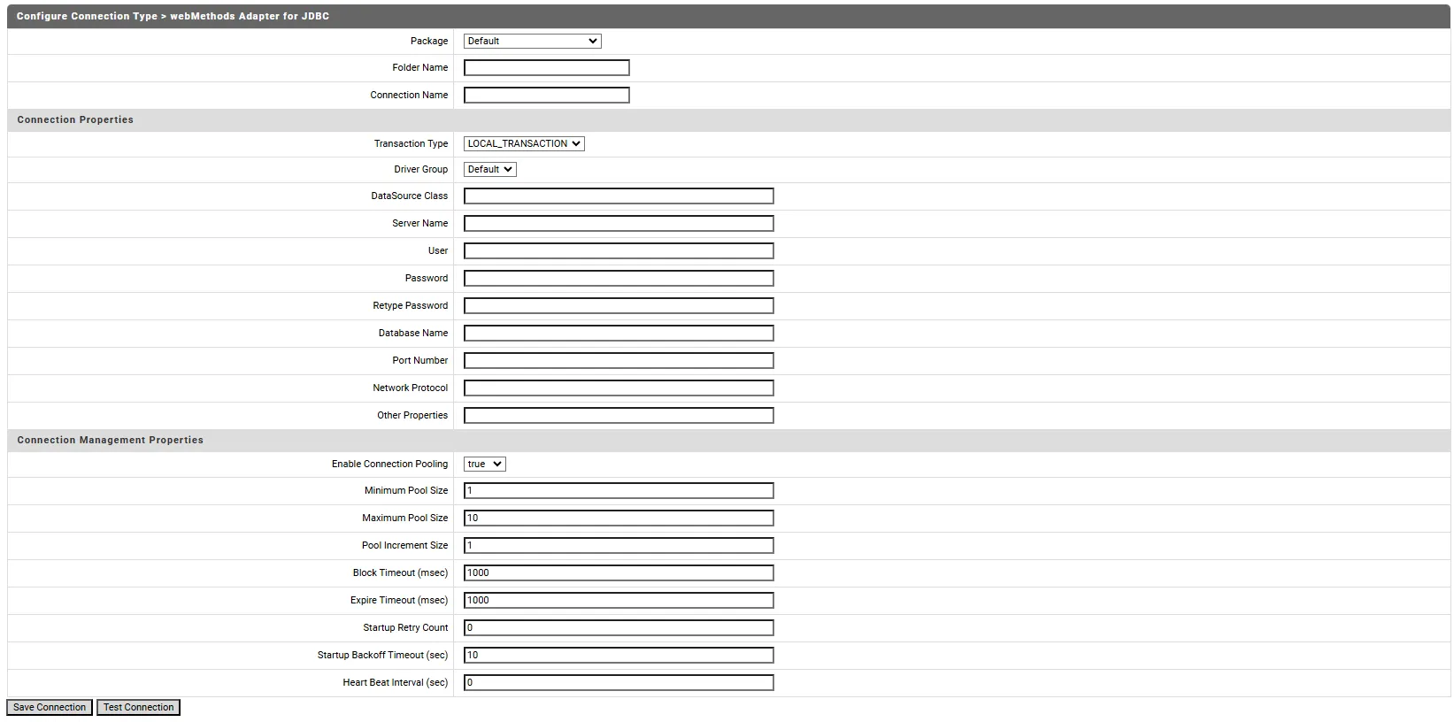Click the Maximum Pool Size field
Screen dimensions: 1454x722
(x=619, y=518)
